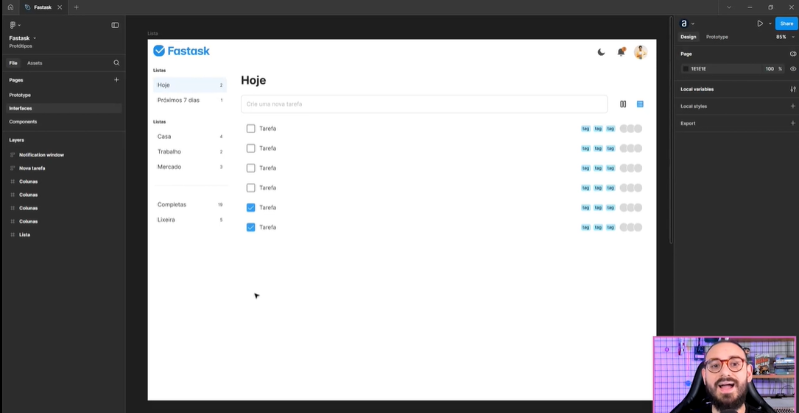
Task: Select the Casa list item
Action: coord(189,136)
